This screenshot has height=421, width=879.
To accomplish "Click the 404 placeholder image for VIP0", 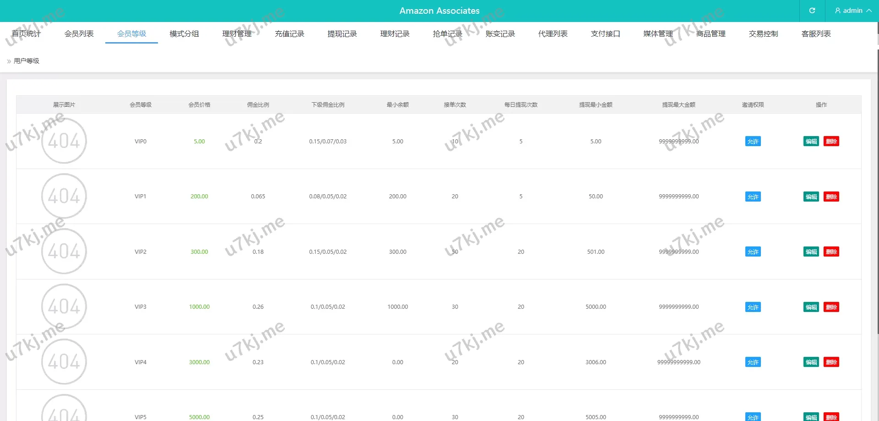I will (64, 141).
